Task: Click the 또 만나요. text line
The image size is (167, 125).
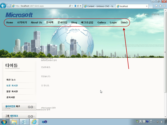Action: click(x=45, y=85)
